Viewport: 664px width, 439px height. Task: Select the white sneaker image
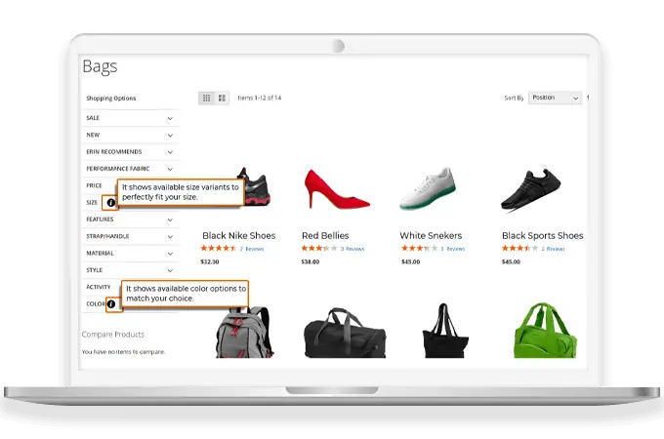pos(428,188)
